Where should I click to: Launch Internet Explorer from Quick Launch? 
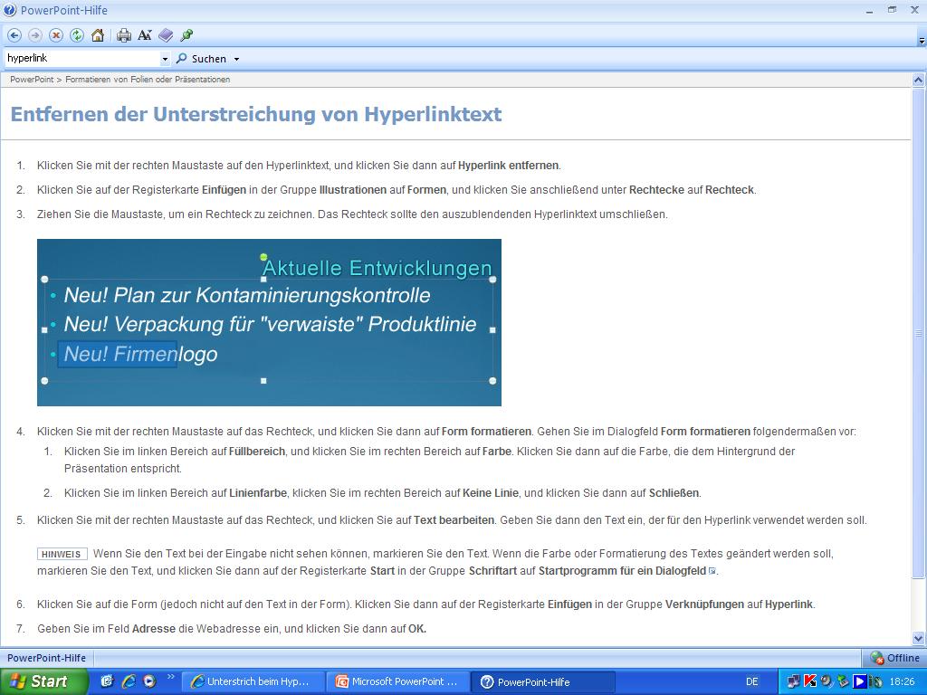point(129,681)
